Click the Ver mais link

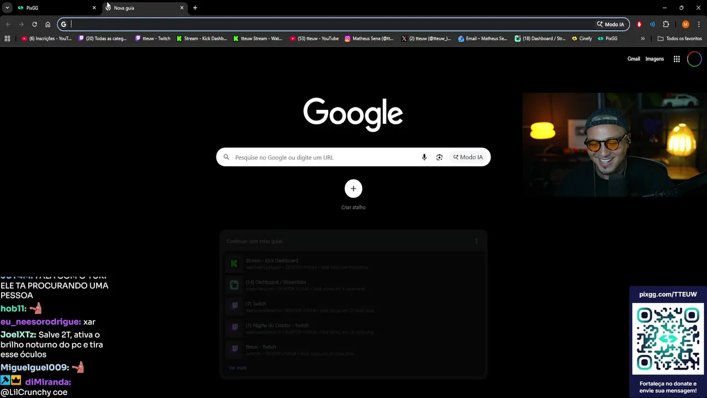[x=238, y=368]
